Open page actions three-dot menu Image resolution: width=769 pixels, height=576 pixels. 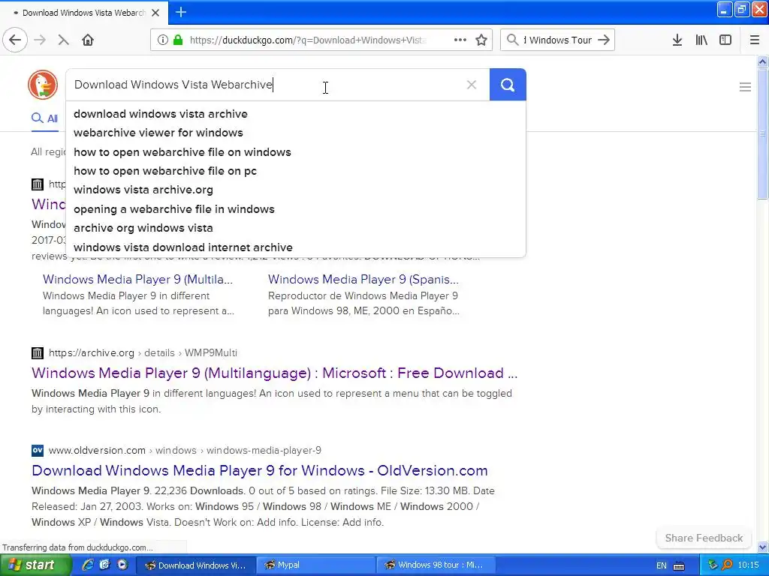click(460, 40)
